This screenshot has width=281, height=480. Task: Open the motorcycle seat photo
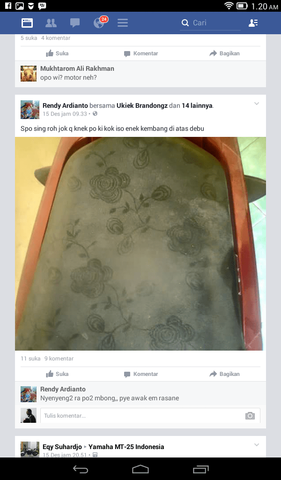point(140,244)
